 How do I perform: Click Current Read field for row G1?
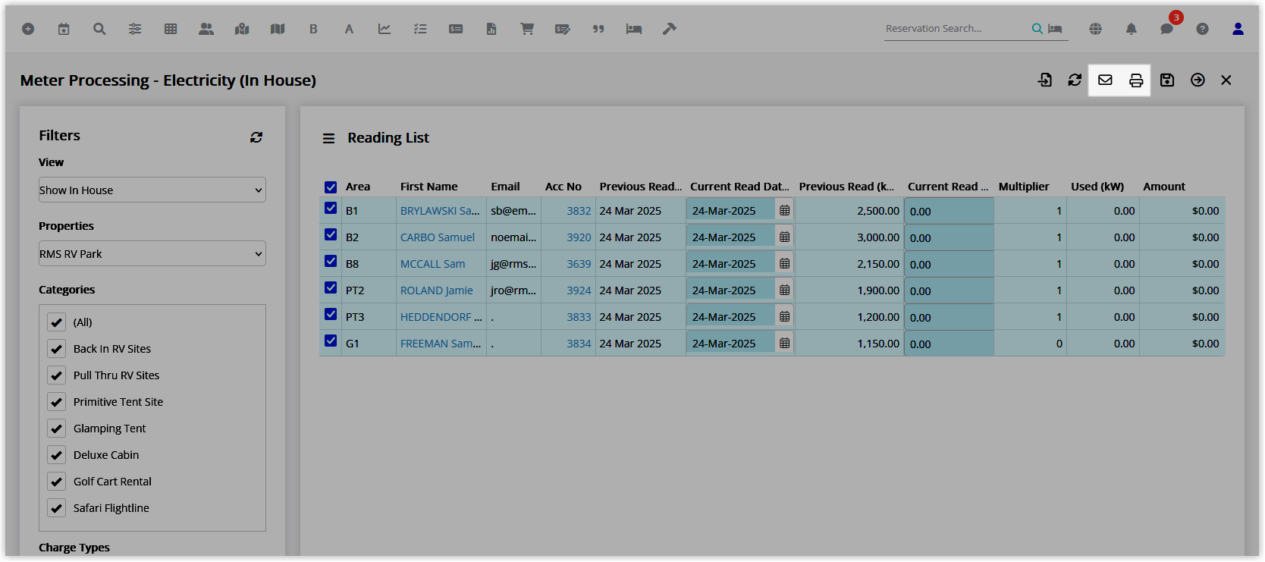[949, 344]
